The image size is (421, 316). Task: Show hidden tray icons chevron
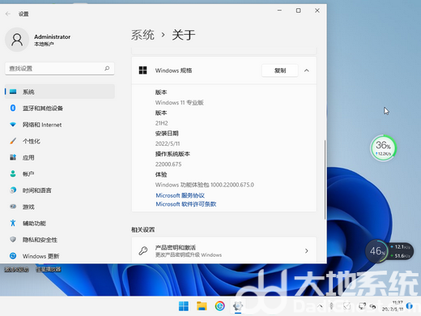click(x=320, y=306)
